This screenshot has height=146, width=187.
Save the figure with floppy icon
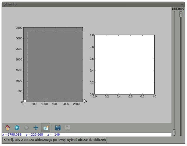coord(58,127)
